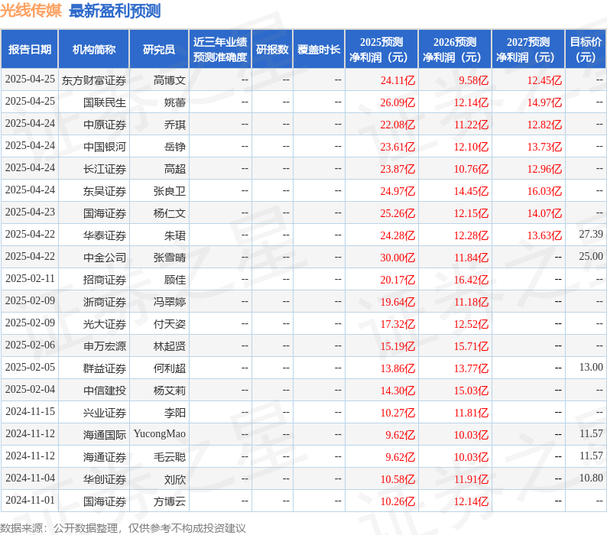
Task: Click the 16.42亿 forecast in 招商证券 row
Action: (x=471, y=280)
